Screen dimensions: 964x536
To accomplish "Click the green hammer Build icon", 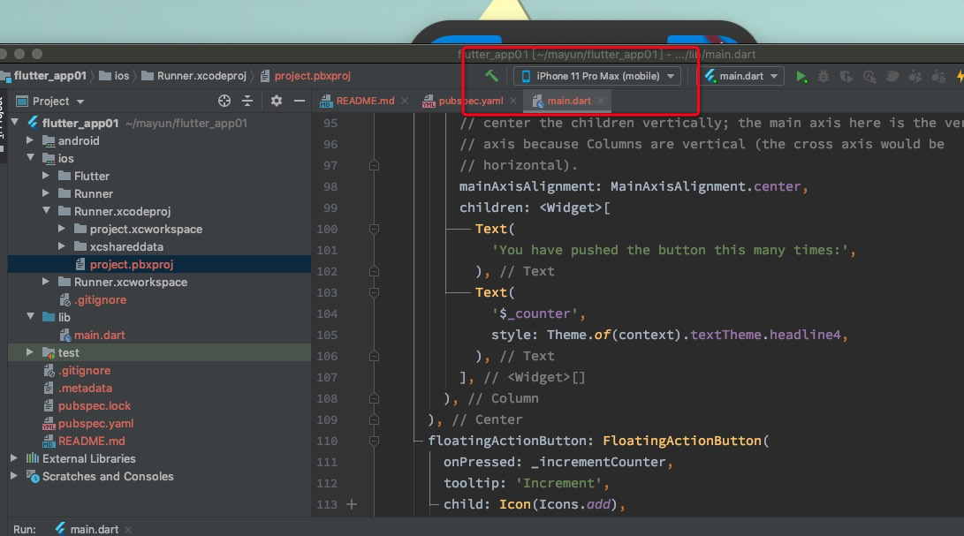I will pyautogui.click(x=491, y=76).
